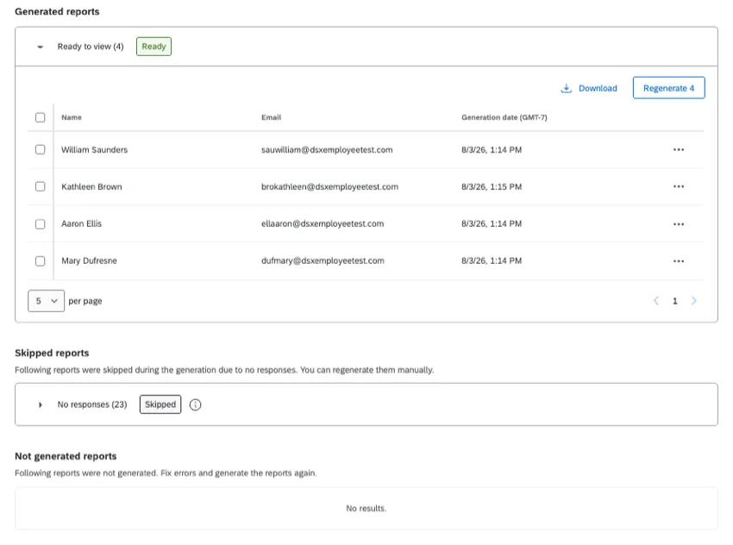Viewport: 733px width, 545px height.
Task: Click the Regenerate 4 button
Action: click(x=668, y=88)
